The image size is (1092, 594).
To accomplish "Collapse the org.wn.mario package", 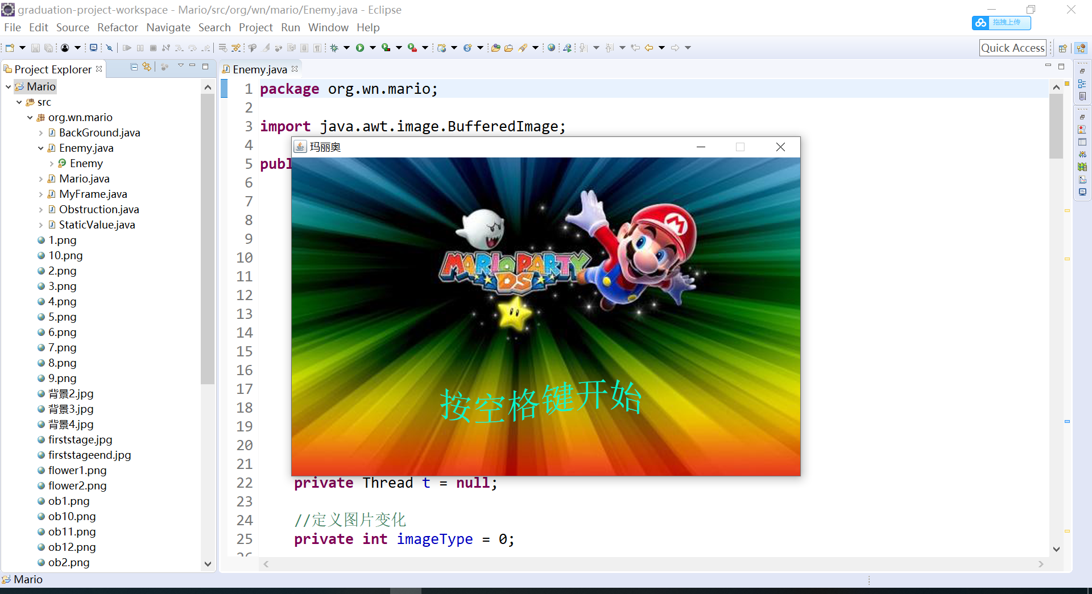I will pyautogui.click(x=30, y=117).
